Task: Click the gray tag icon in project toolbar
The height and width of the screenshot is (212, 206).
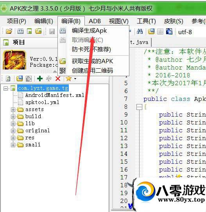Action: point(29,79)
